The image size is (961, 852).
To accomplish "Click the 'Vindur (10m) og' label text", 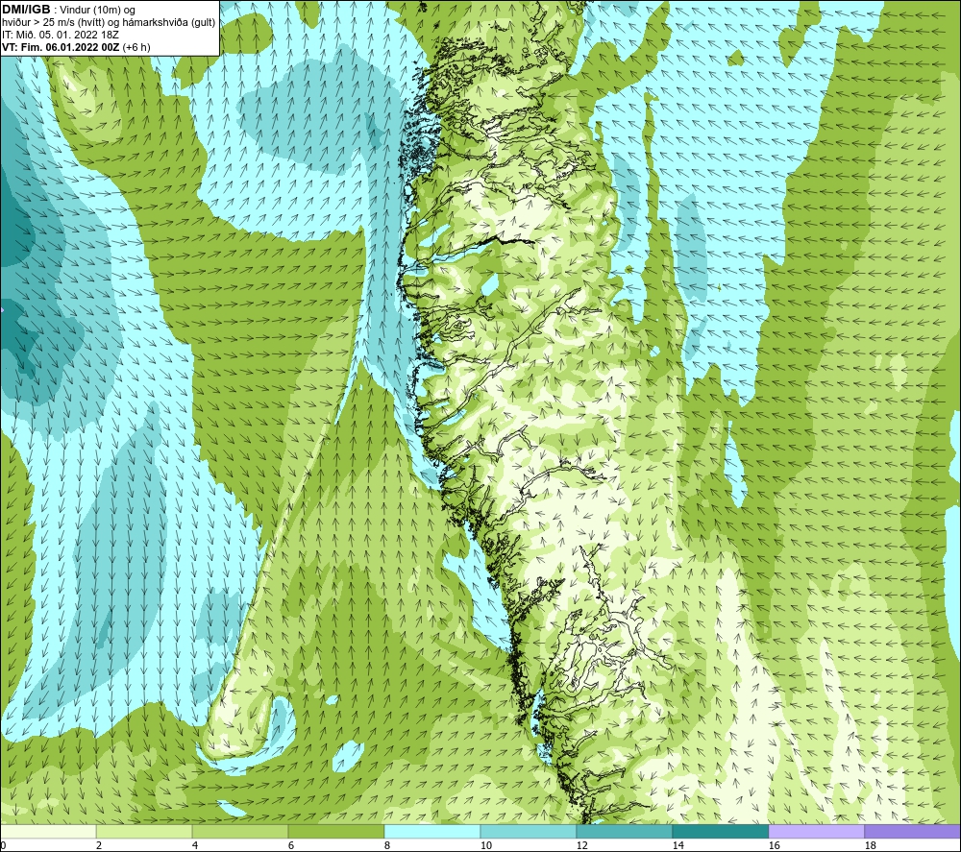I will (98, 11).
